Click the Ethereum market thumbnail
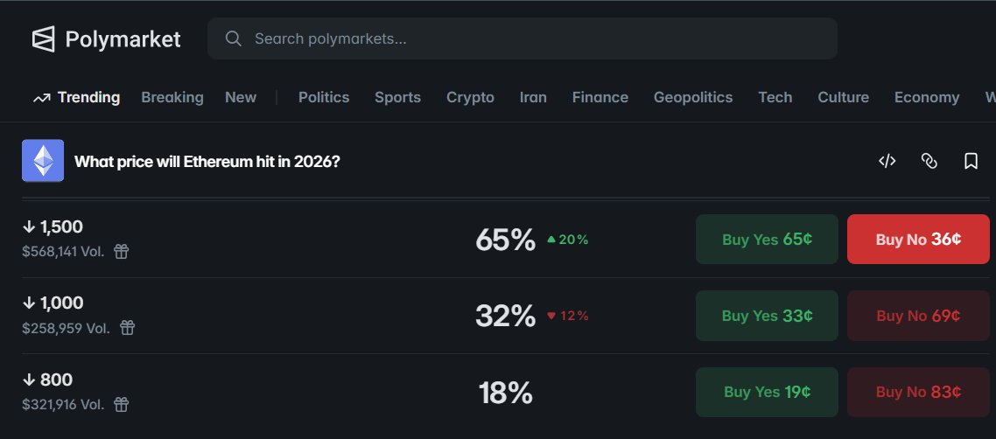The image size is (996, 439). [43, 161]
